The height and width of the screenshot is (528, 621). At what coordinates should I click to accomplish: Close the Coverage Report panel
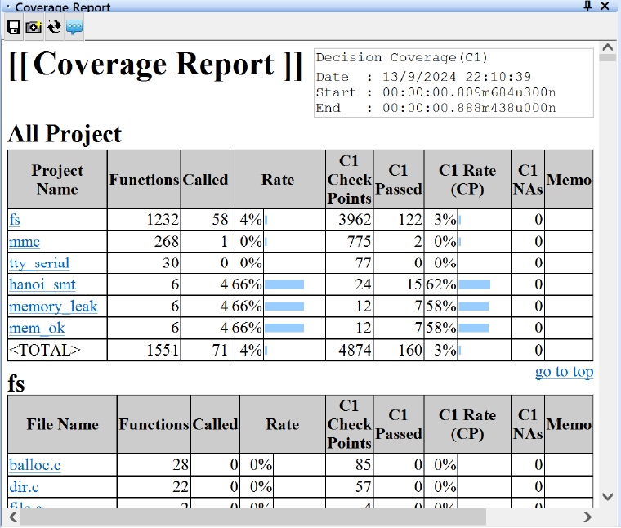click(x=605, y=6)
